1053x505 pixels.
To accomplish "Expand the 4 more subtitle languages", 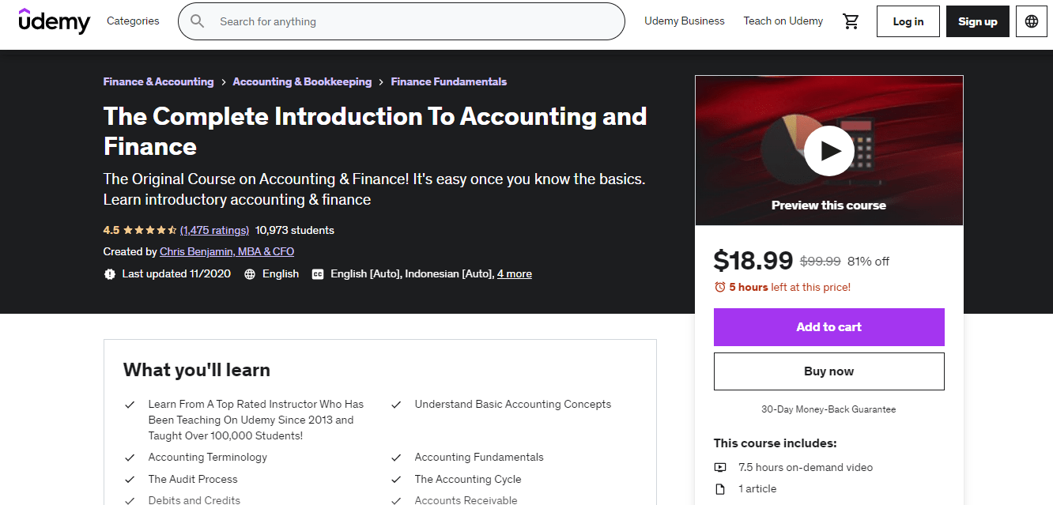I will tap(515, 273).
